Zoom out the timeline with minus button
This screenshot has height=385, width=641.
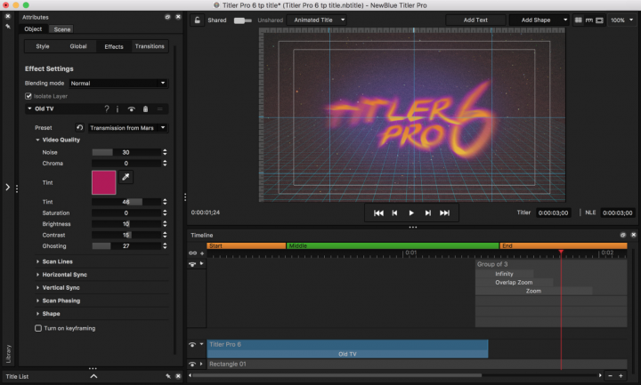[610, 375]
